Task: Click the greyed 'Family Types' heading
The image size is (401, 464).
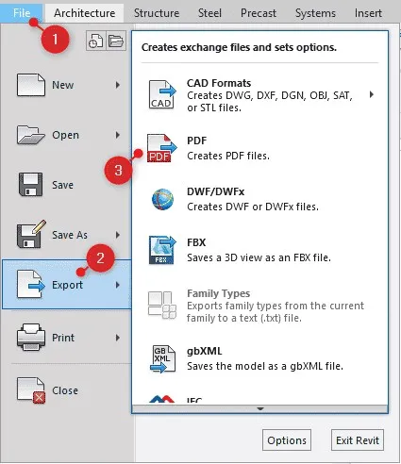Action: click(218, 293)
